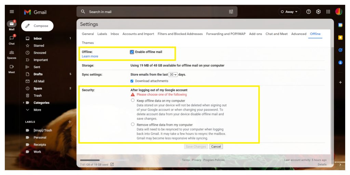
Task: Open the Personal label
Action: 40,137
